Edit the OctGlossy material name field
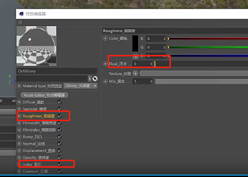 pos(57,71)
